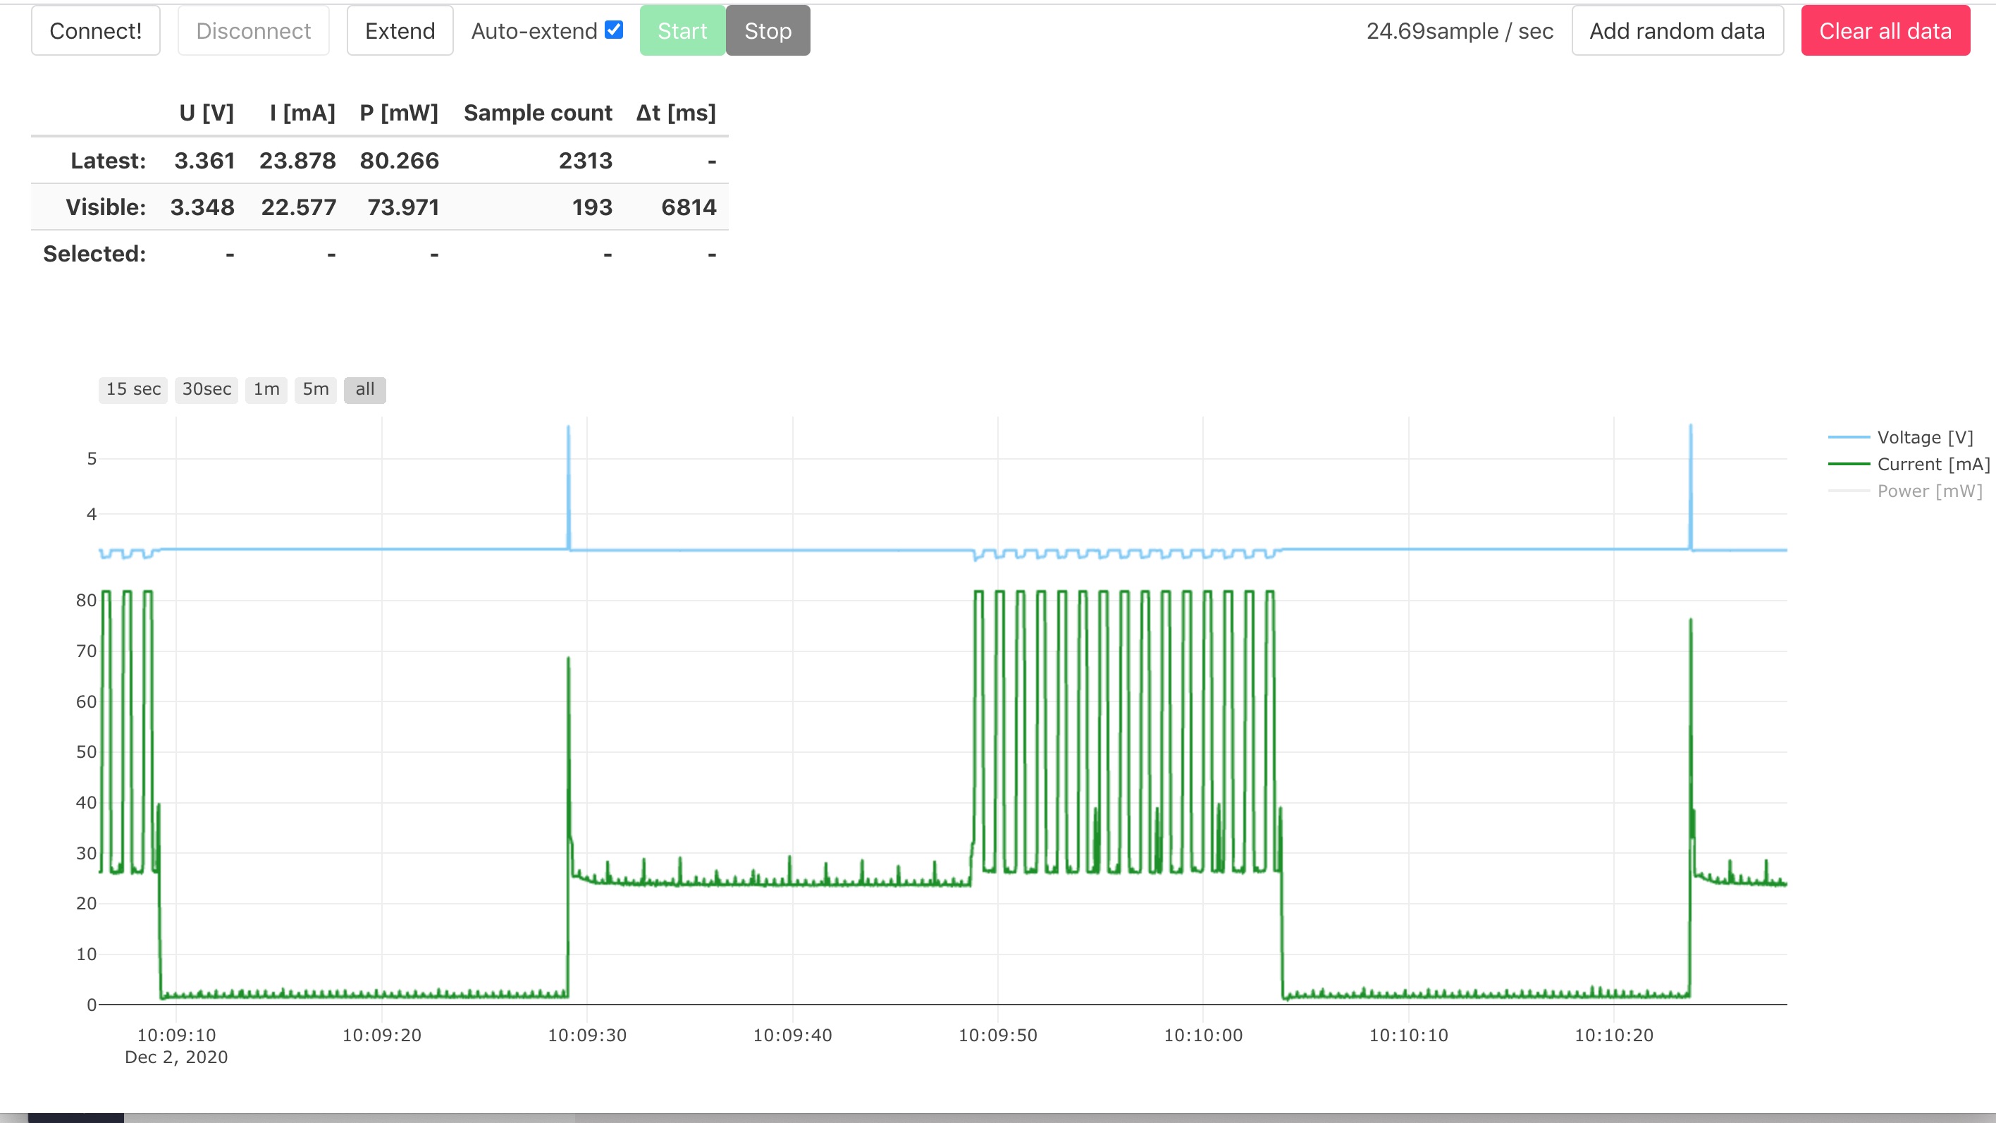Click Visible current value 22.577
The height and width of the screenshot is (1123, 1996).
pyautogui.click(x=298, y=207)
